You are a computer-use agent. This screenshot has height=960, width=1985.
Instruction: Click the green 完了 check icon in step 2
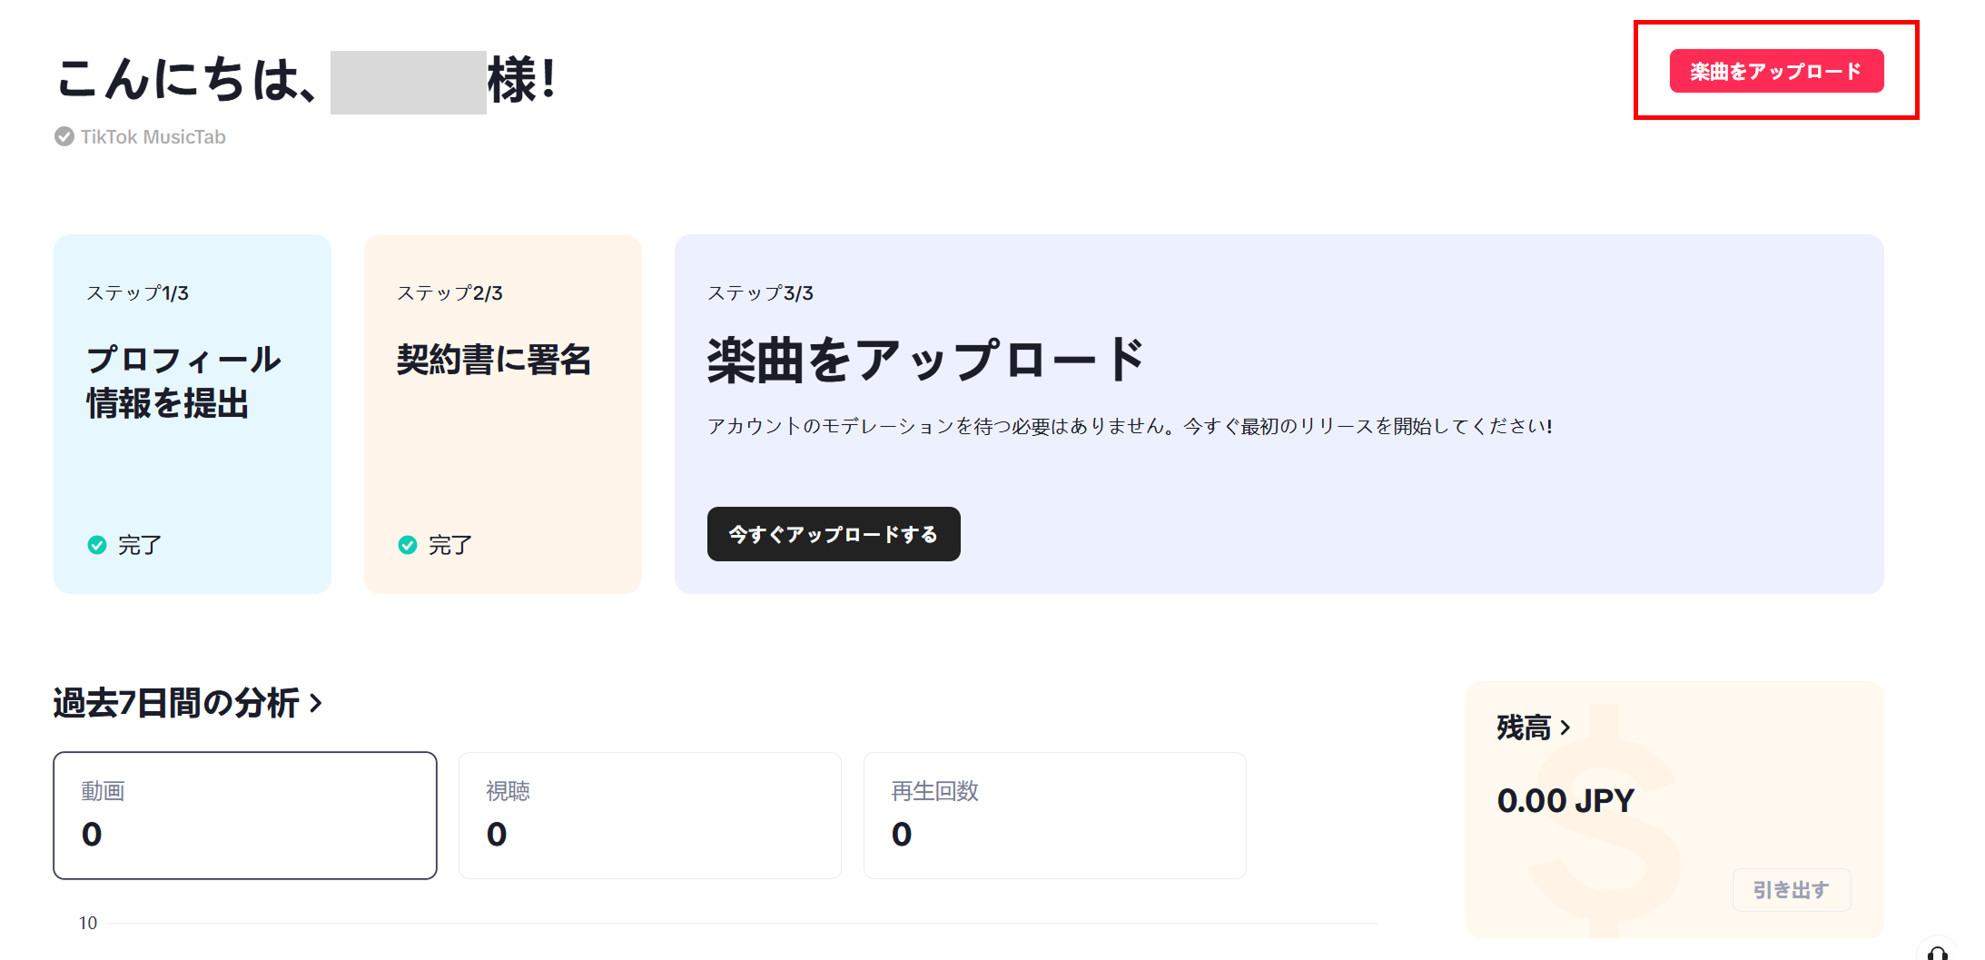408,545
